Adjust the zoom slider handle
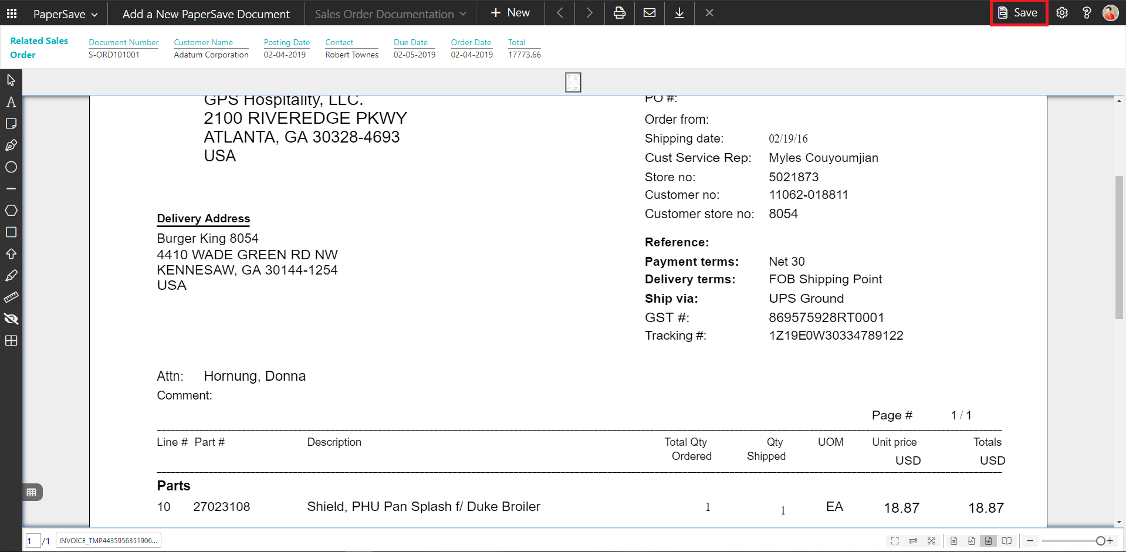The image size is (1126, 552). coord(1100,541)
